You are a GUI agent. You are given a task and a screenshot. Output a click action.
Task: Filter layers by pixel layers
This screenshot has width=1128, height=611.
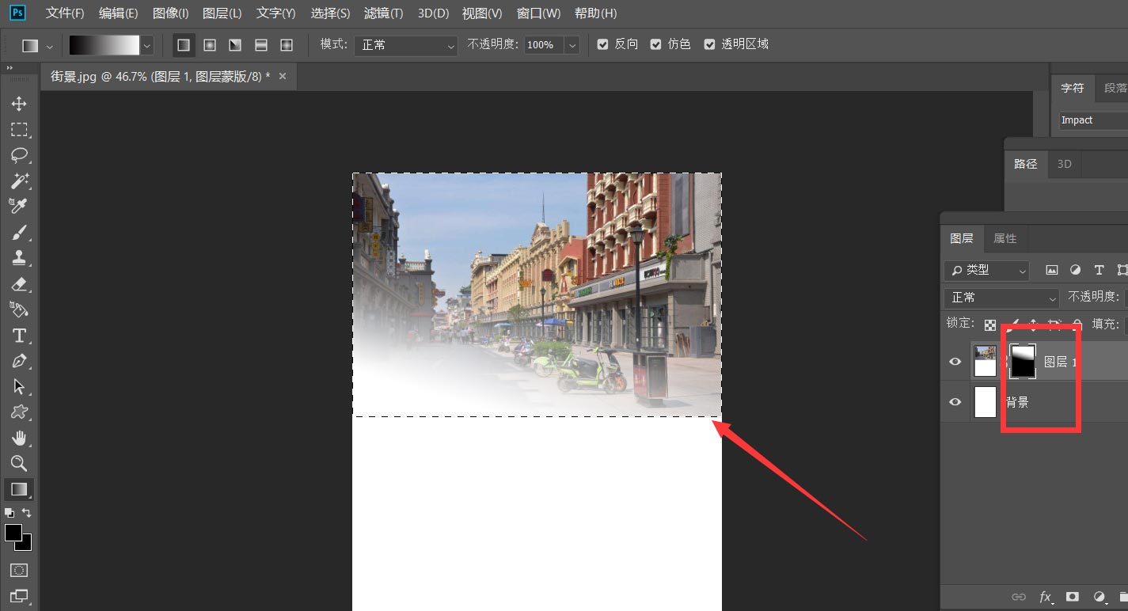(1051, 270)
